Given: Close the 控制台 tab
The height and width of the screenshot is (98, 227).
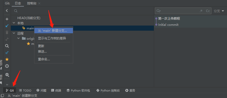Looking at the screenshot, I should coord(39,3).
